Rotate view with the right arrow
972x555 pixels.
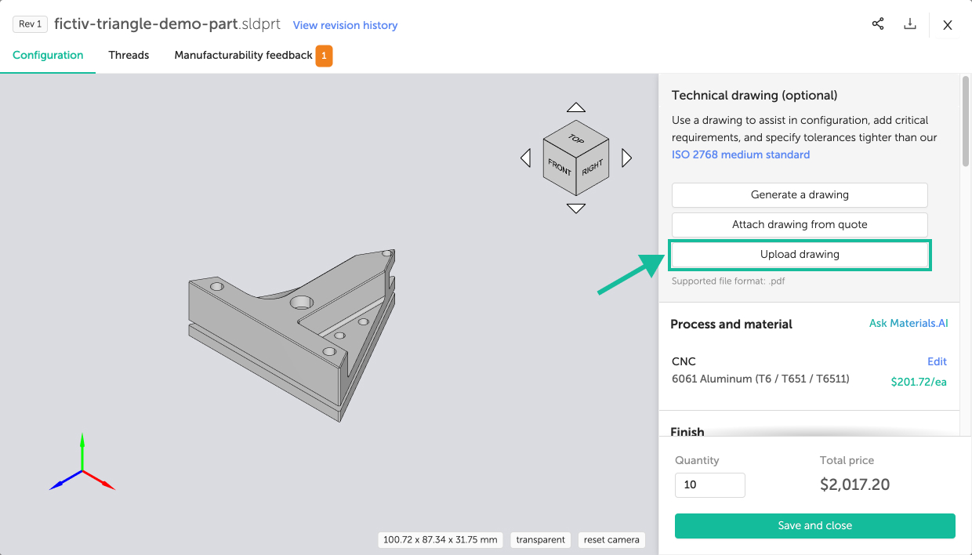[626, 158]
